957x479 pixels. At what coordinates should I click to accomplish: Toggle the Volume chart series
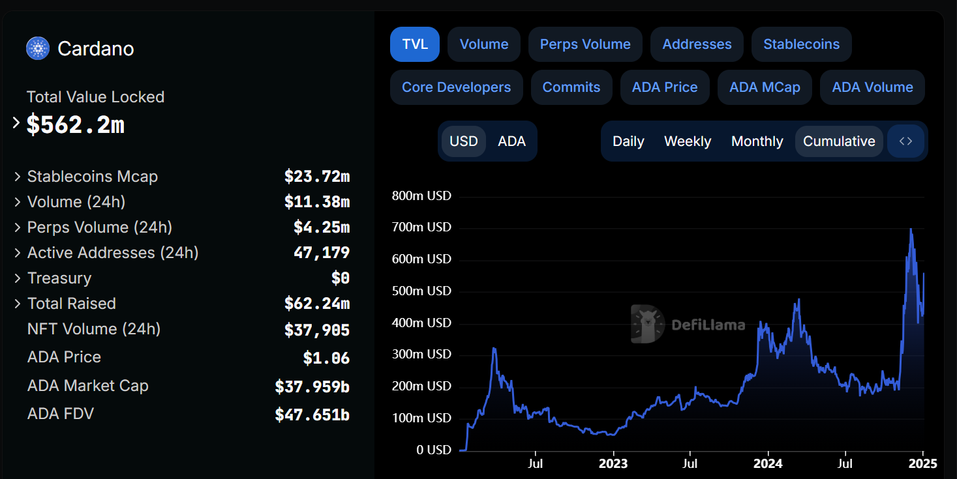(x=484, y=44)
